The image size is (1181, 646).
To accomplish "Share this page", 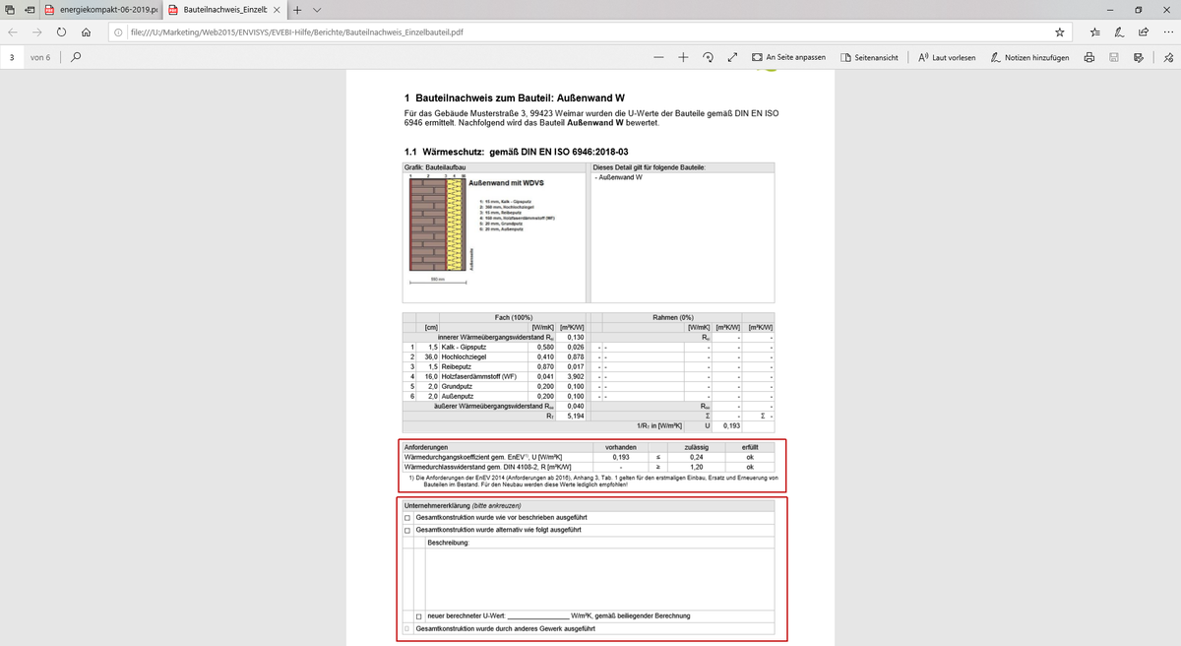I will pos(1143,32).
